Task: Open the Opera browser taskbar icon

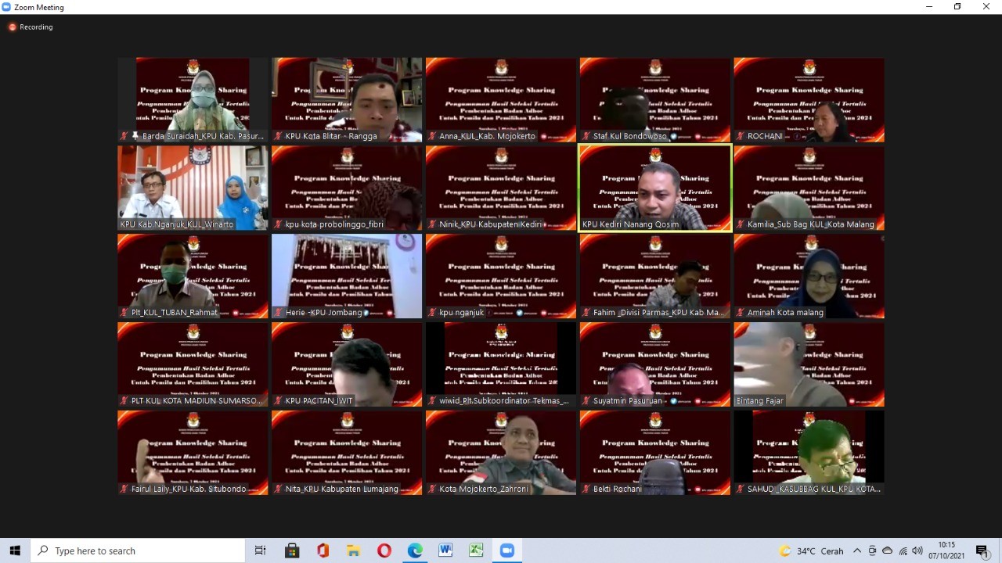Action: tap(384, 550)
